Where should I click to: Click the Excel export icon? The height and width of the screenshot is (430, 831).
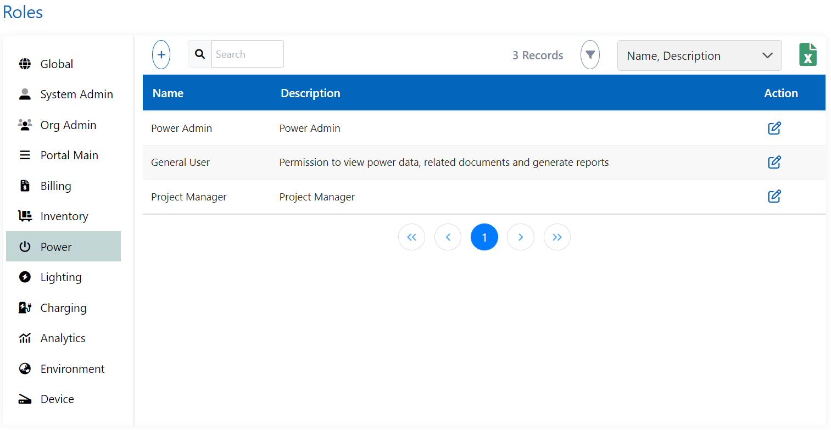[808, 54]
